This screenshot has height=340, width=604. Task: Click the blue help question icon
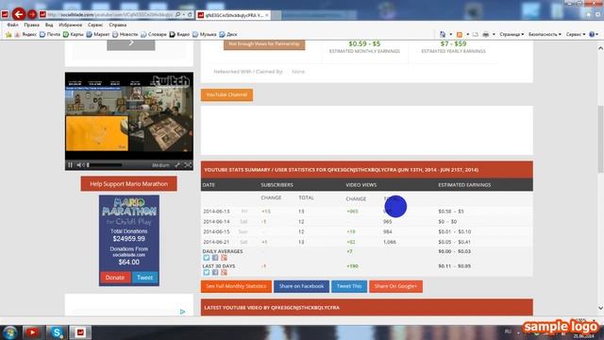tap(592, 34)
